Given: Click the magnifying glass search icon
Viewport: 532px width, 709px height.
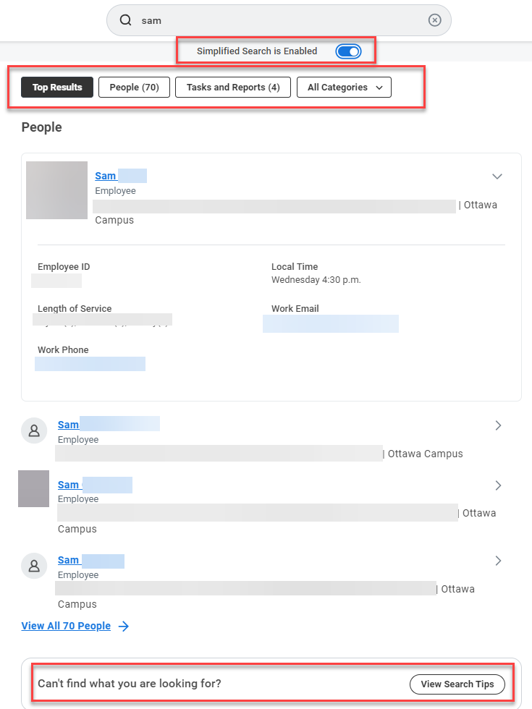Looking at the screenshot, I should [125, 21].
